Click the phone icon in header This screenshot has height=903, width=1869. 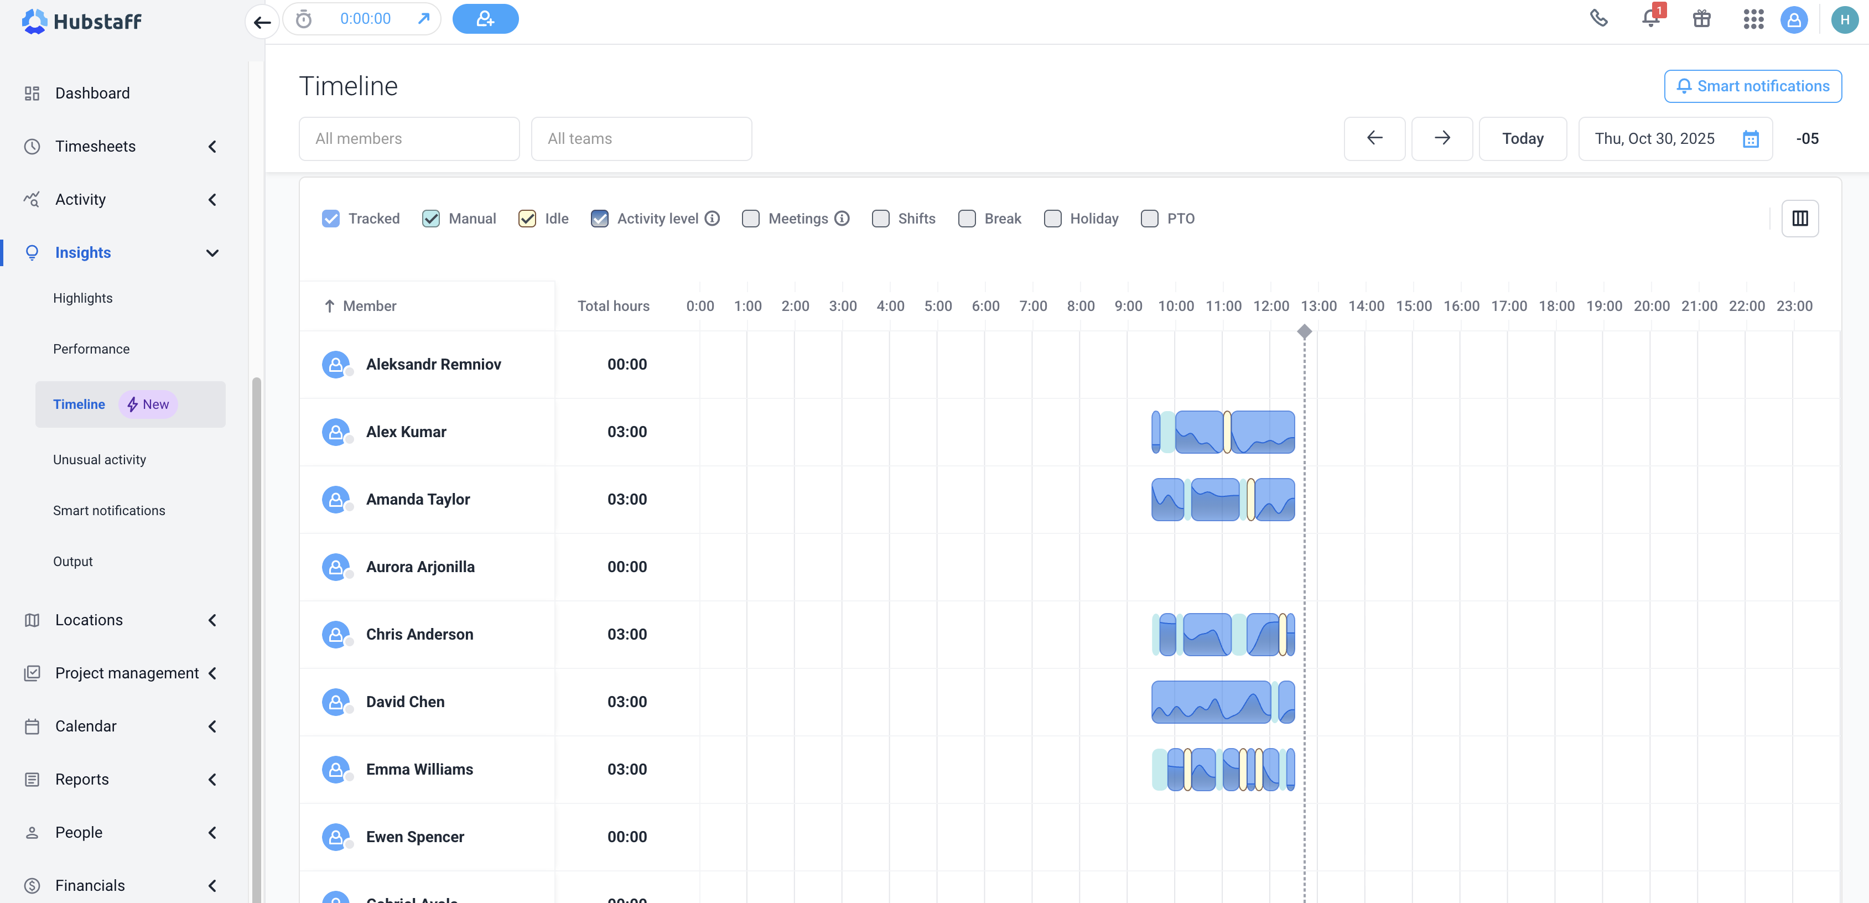[x=1599, y=19]
